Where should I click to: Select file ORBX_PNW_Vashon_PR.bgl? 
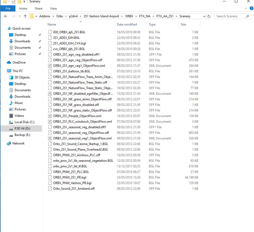[72, 183]
